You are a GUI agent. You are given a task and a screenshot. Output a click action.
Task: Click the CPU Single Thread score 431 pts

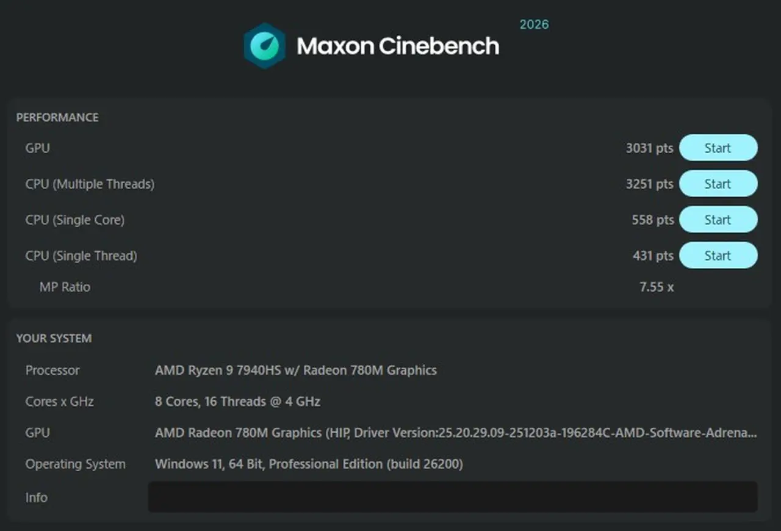coord(652,255)
